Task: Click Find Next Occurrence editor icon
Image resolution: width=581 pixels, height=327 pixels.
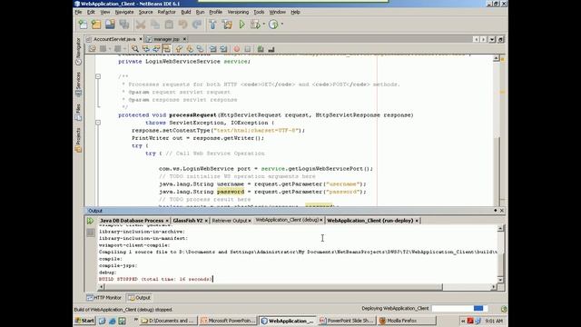Action: (x=156, y=49)
